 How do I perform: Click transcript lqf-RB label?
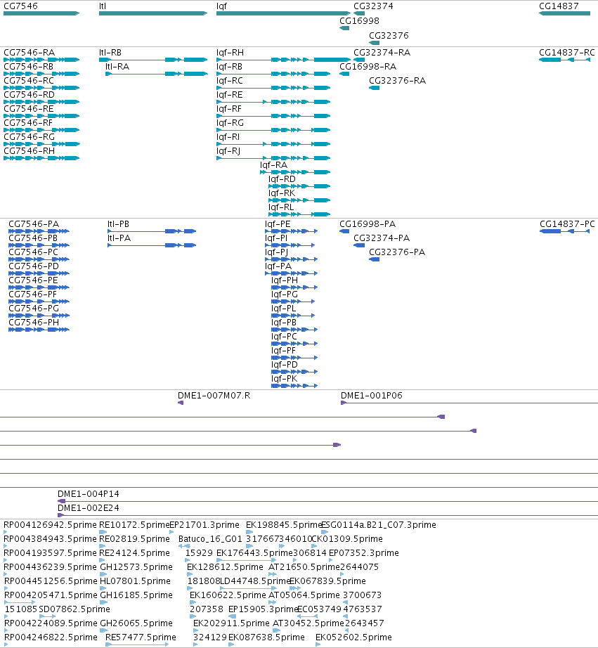tap(229, 67)
